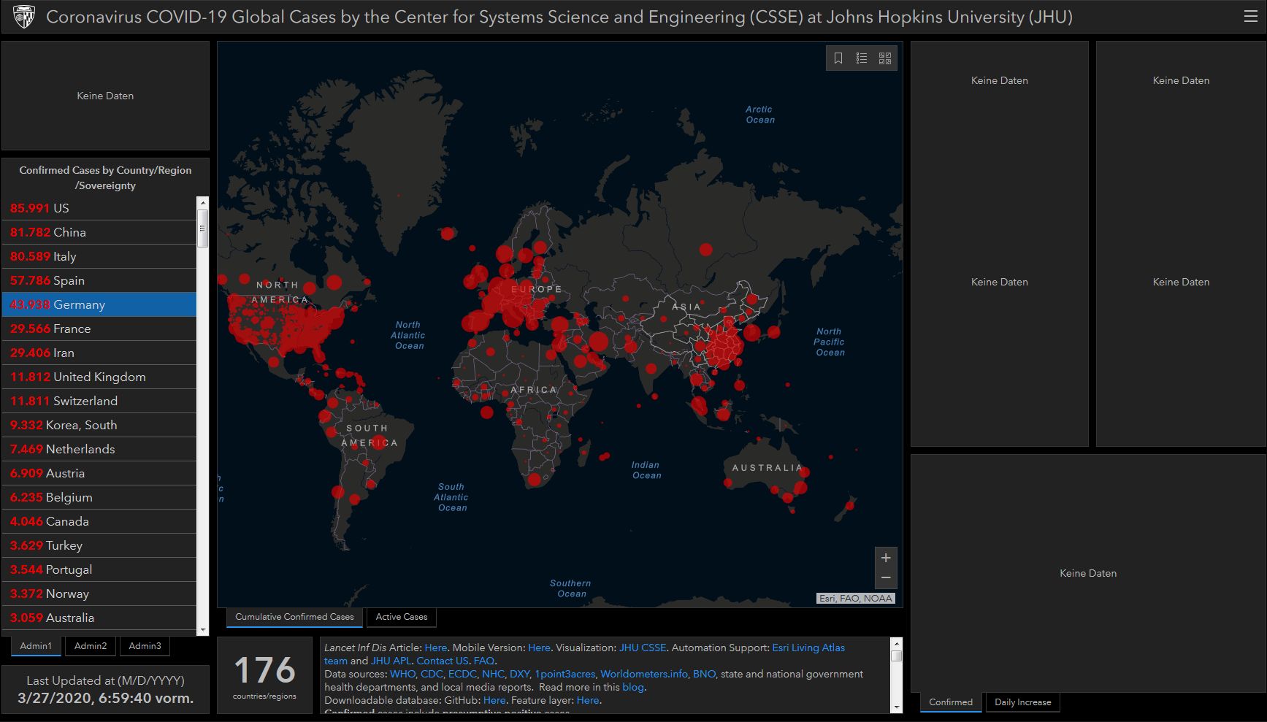Select Netherlands row in list

(99, 449)
